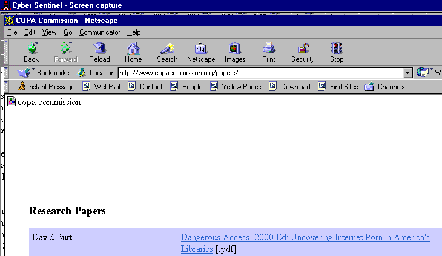This screenshot has height=256, width=442.
Task: Open the Dangerous Access 2000 Ed link
Action: point(305,243)
